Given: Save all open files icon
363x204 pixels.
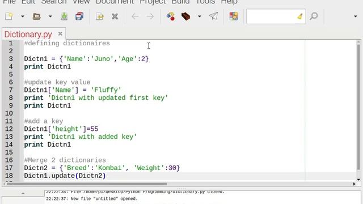Looking at the screenshot, I should [x=79, y=16].
